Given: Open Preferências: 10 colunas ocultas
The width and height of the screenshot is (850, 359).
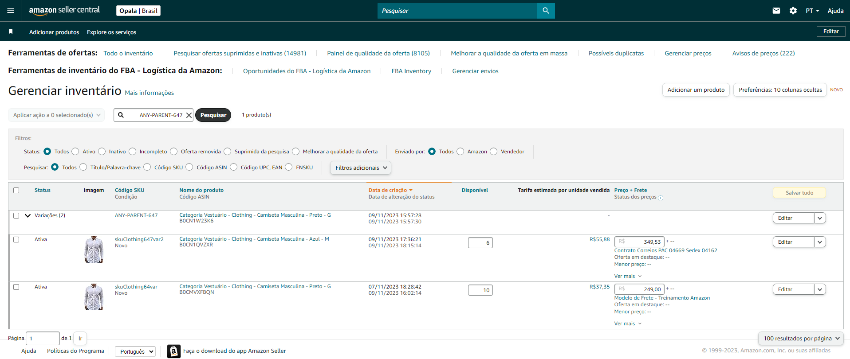Looking at the screenshot, I should click(780, 90).
